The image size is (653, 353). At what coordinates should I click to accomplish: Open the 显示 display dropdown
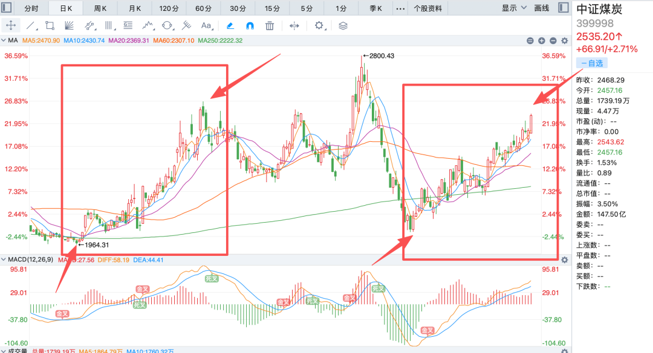coord(514,8)
